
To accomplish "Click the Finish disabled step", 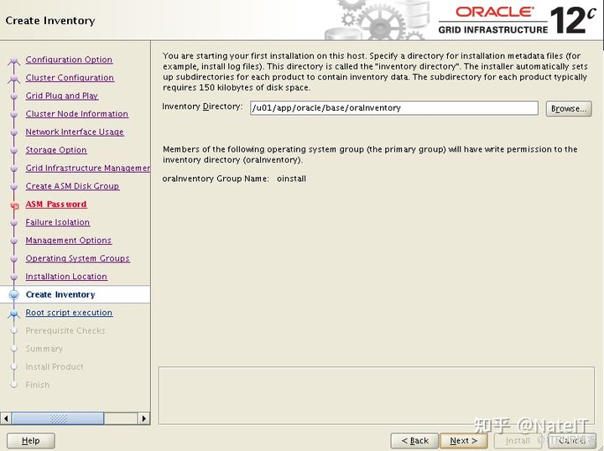I will 38,386.
